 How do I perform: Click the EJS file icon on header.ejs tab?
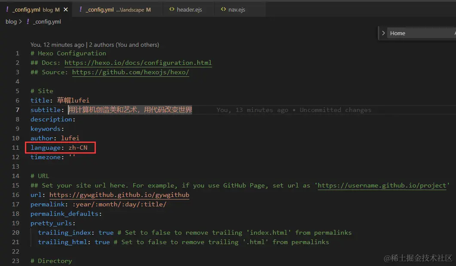[171, 9]
